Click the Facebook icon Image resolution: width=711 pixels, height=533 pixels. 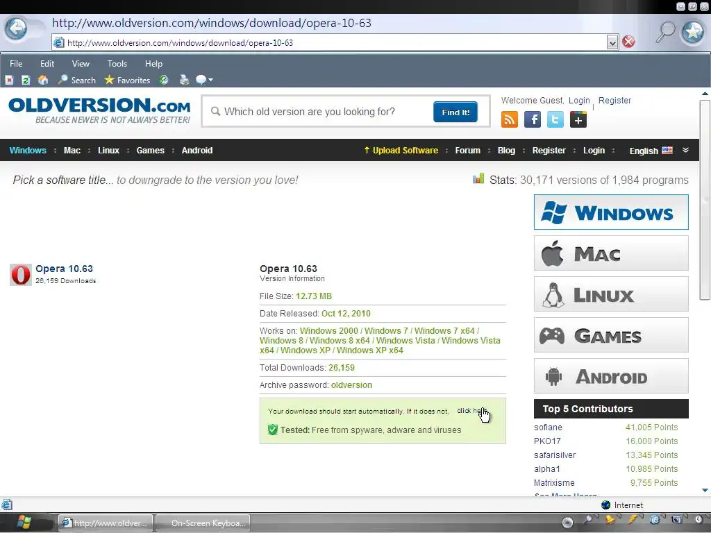click(x=533, y=120)
